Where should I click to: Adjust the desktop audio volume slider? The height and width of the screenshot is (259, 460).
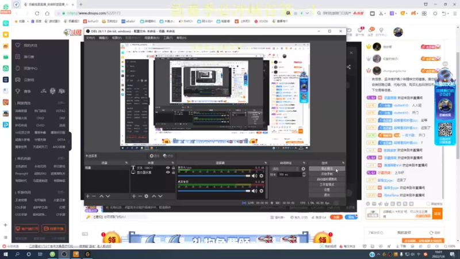(x=214, y=191)
